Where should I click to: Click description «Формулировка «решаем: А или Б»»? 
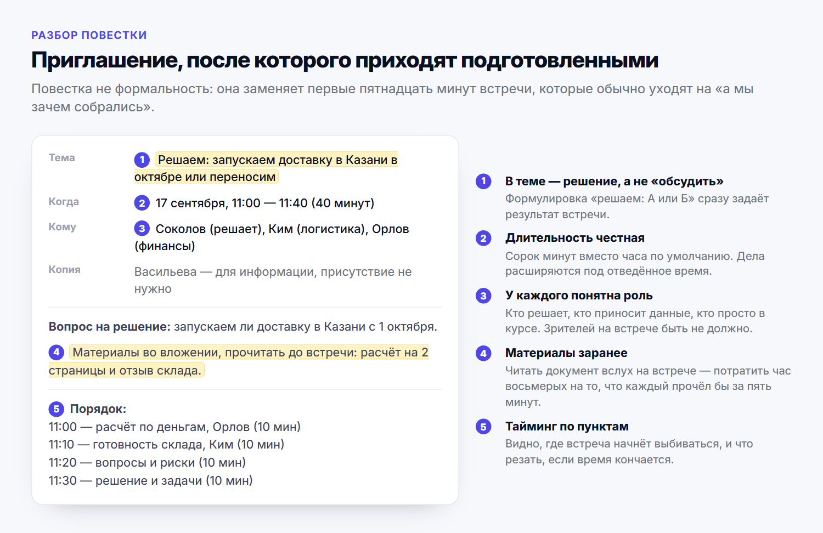pos(637,207)
